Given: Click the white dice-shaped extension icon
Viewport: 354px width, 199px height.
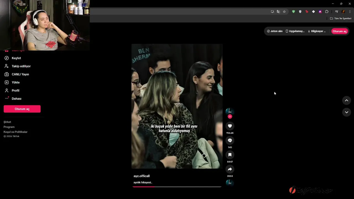Looking at the screenshot, I should pyautogui.click(x=313, y=12).
